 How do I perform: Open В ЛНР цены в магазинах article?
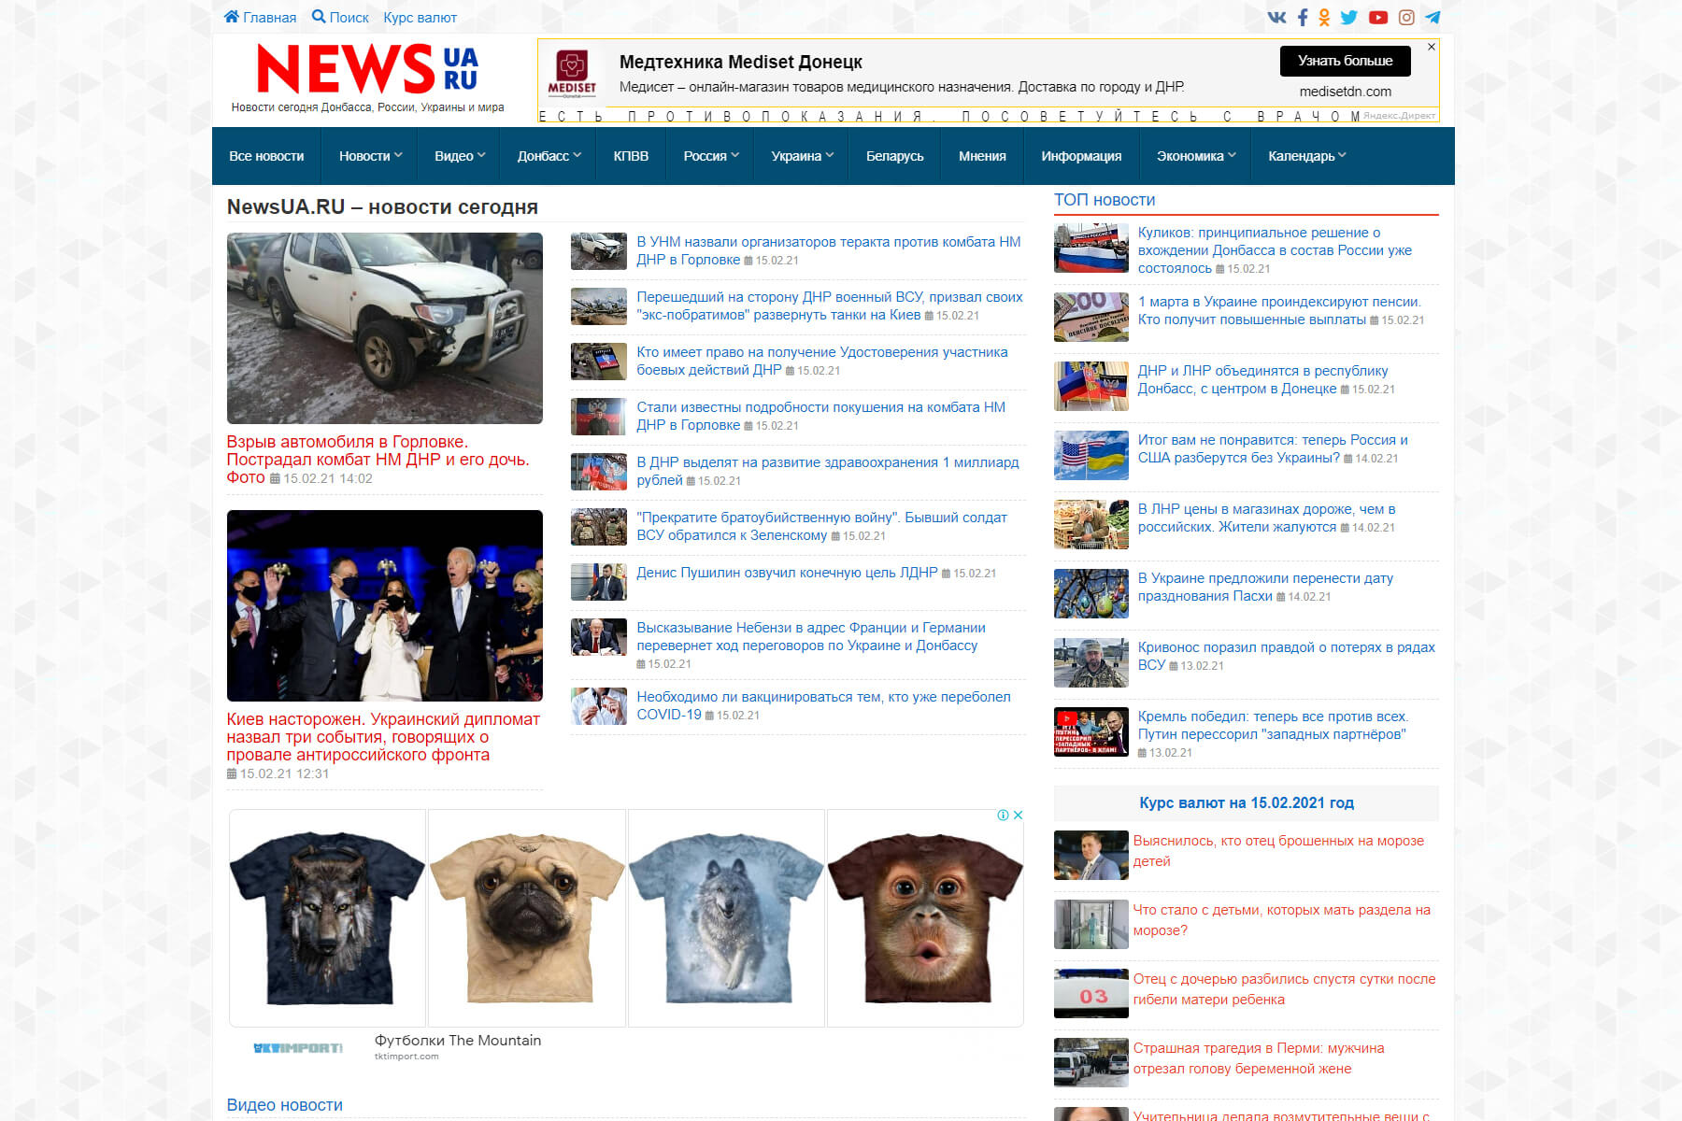pyautogui.click(x=1266, y=518)
